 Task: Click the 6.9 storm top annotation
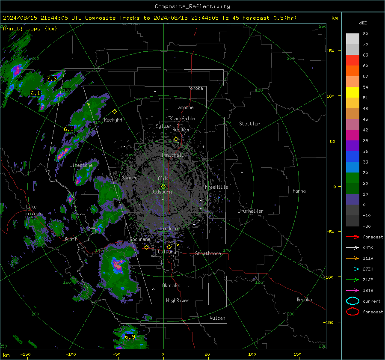[130, 336]
